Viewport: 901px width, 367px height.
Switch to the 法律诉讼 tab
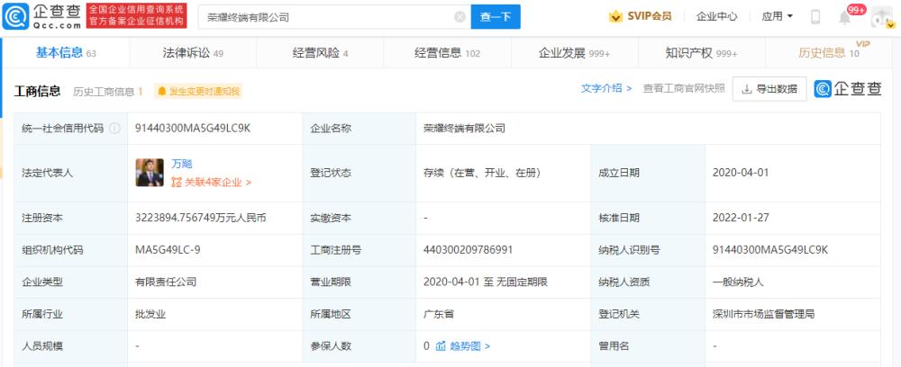(x=193, y=53)
